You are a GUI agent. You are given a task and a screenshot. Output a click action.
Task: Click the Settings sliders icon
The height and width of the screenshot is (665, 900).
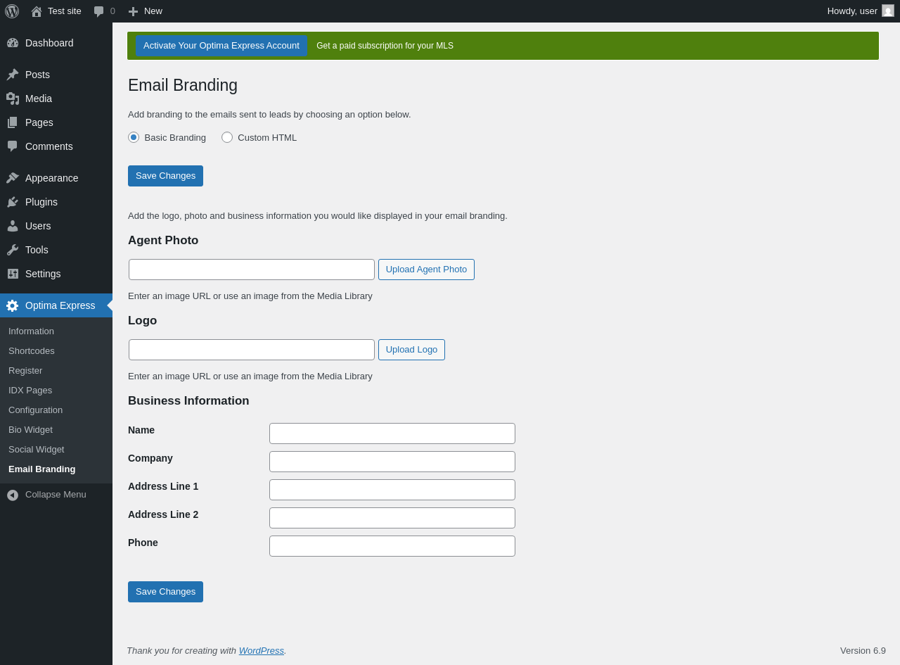[13, 274]
